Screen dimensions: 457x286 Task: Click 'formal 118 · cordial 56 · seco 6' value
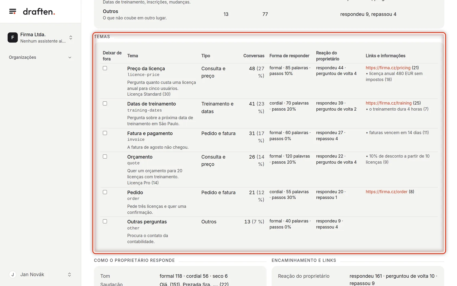coord(194,276)
